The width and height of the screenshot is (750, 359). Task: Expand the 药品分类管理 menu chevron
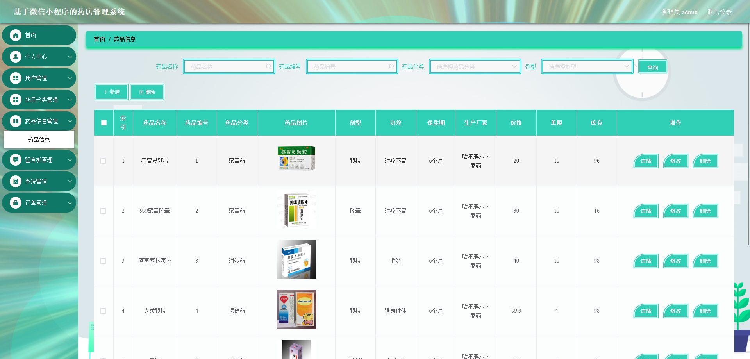click(70, 100)
